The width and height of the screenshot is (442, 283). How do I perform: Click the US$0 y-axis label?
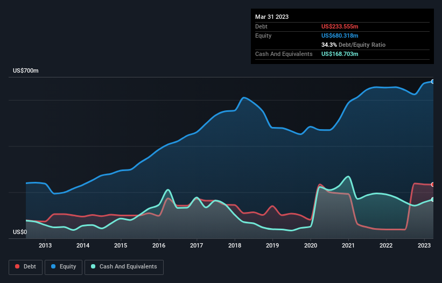[x=20, y=232]
